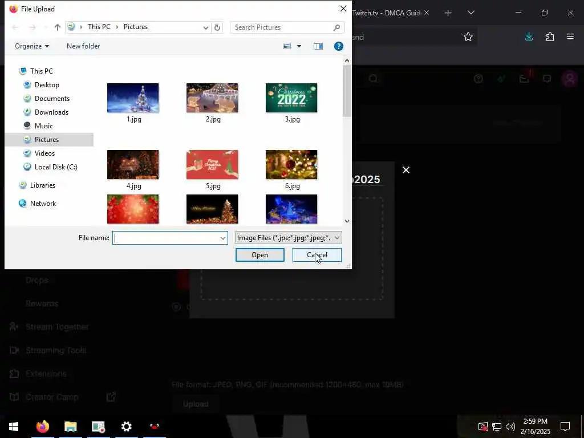Change view using the view icon
Screen dimensions: 584x438
[287, 46]
